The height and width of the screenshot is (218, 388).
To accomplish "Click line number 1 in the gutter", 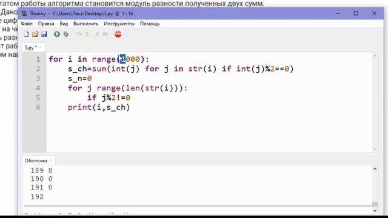I will 38,59.
